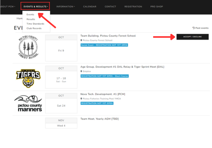Select the Oct 17 - 18 date box
This screenshot has width=212, height=148.
[x=61, y=77]
